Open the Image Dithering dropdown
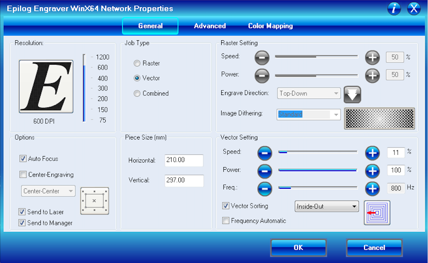Screen dimensions: 428x263 point(309,114)
